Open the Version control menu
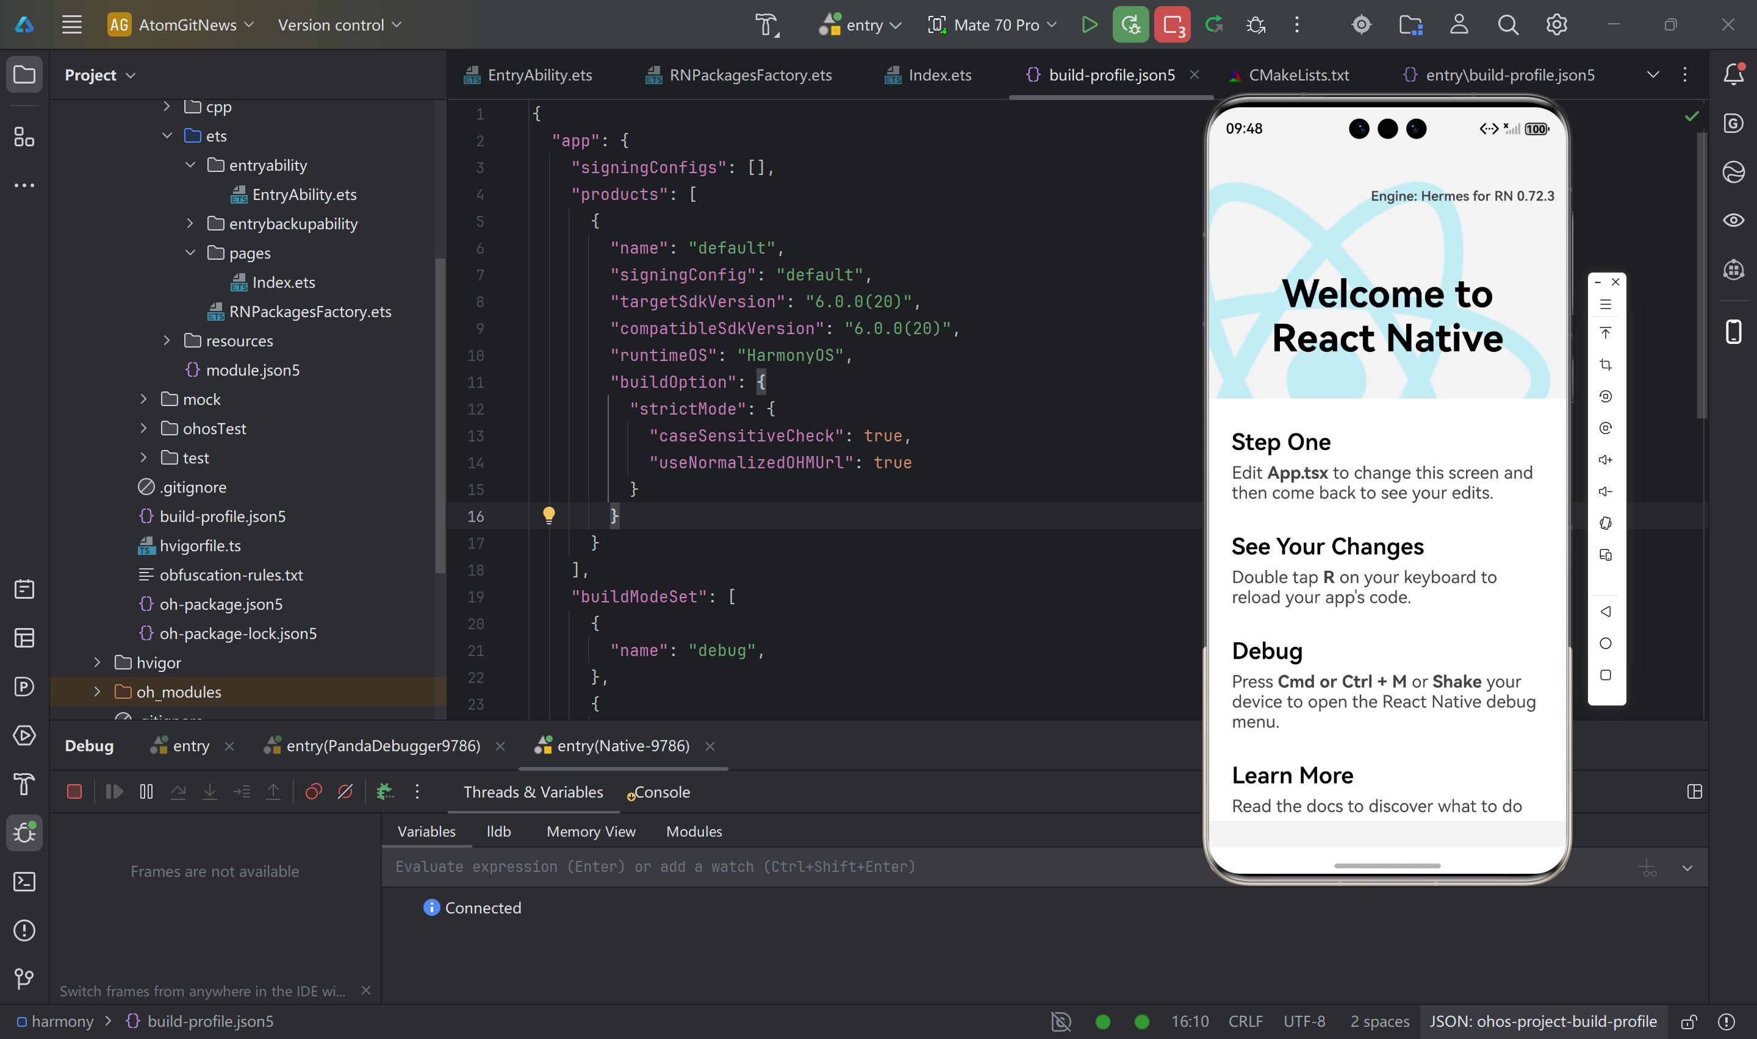Image resolution: width=1757 pixels, height=1039 pixels. pyautogui.click(x=340, y=25)
